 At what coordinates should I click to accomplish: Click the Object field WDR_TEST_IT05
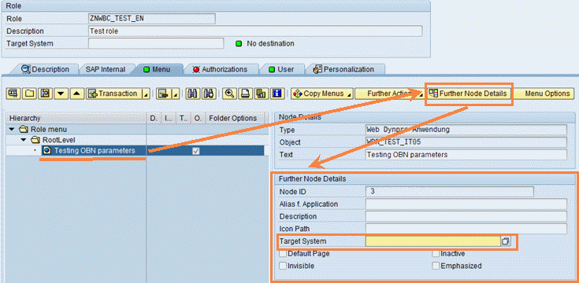coord(466,142)
